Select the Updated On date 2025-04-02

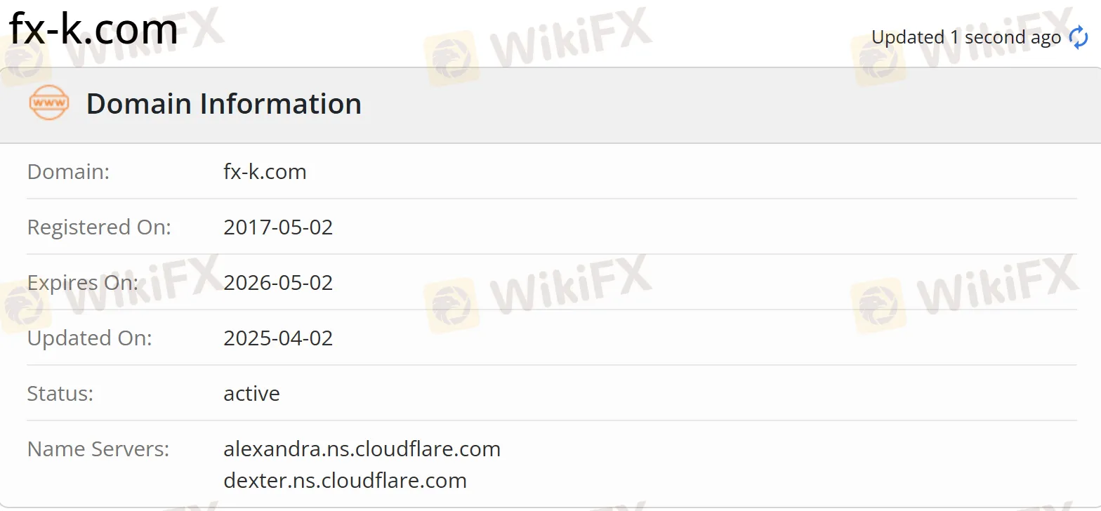click(x=278, y=338)
